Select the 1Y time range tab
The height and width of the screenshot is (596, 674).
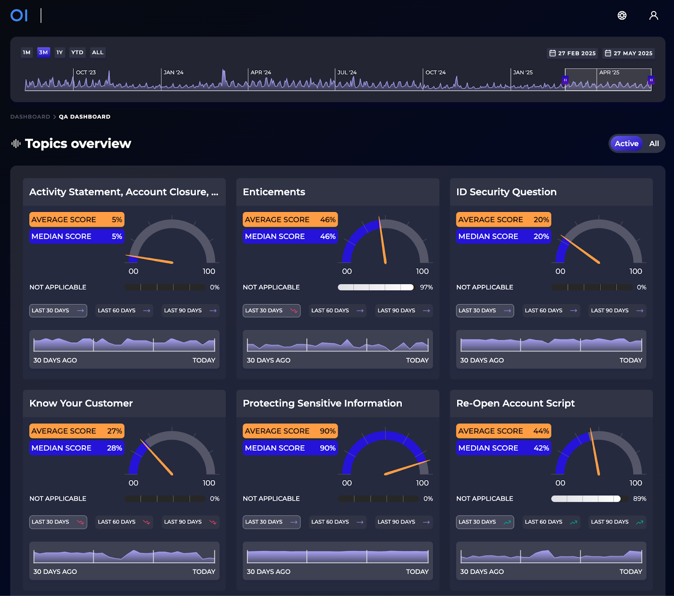tap(59, 52)
